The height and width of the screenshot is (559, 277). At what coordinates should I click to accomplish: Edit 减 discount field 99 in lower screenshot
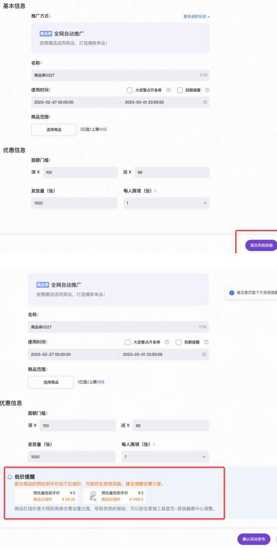click(x=171, y=426)
